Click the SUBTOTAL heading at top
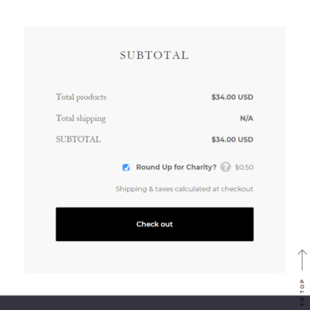The image size is (310, 310). [x=154, y=55]
